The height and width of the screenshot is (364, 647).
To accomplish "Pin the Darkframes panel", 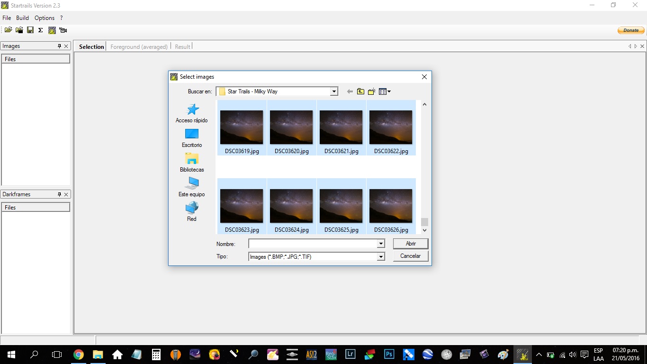I will [x=59, y=194].
